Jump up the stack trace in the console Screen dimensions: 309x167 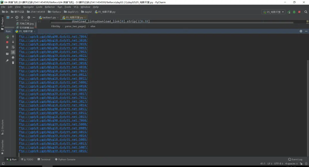click(13, 37)
